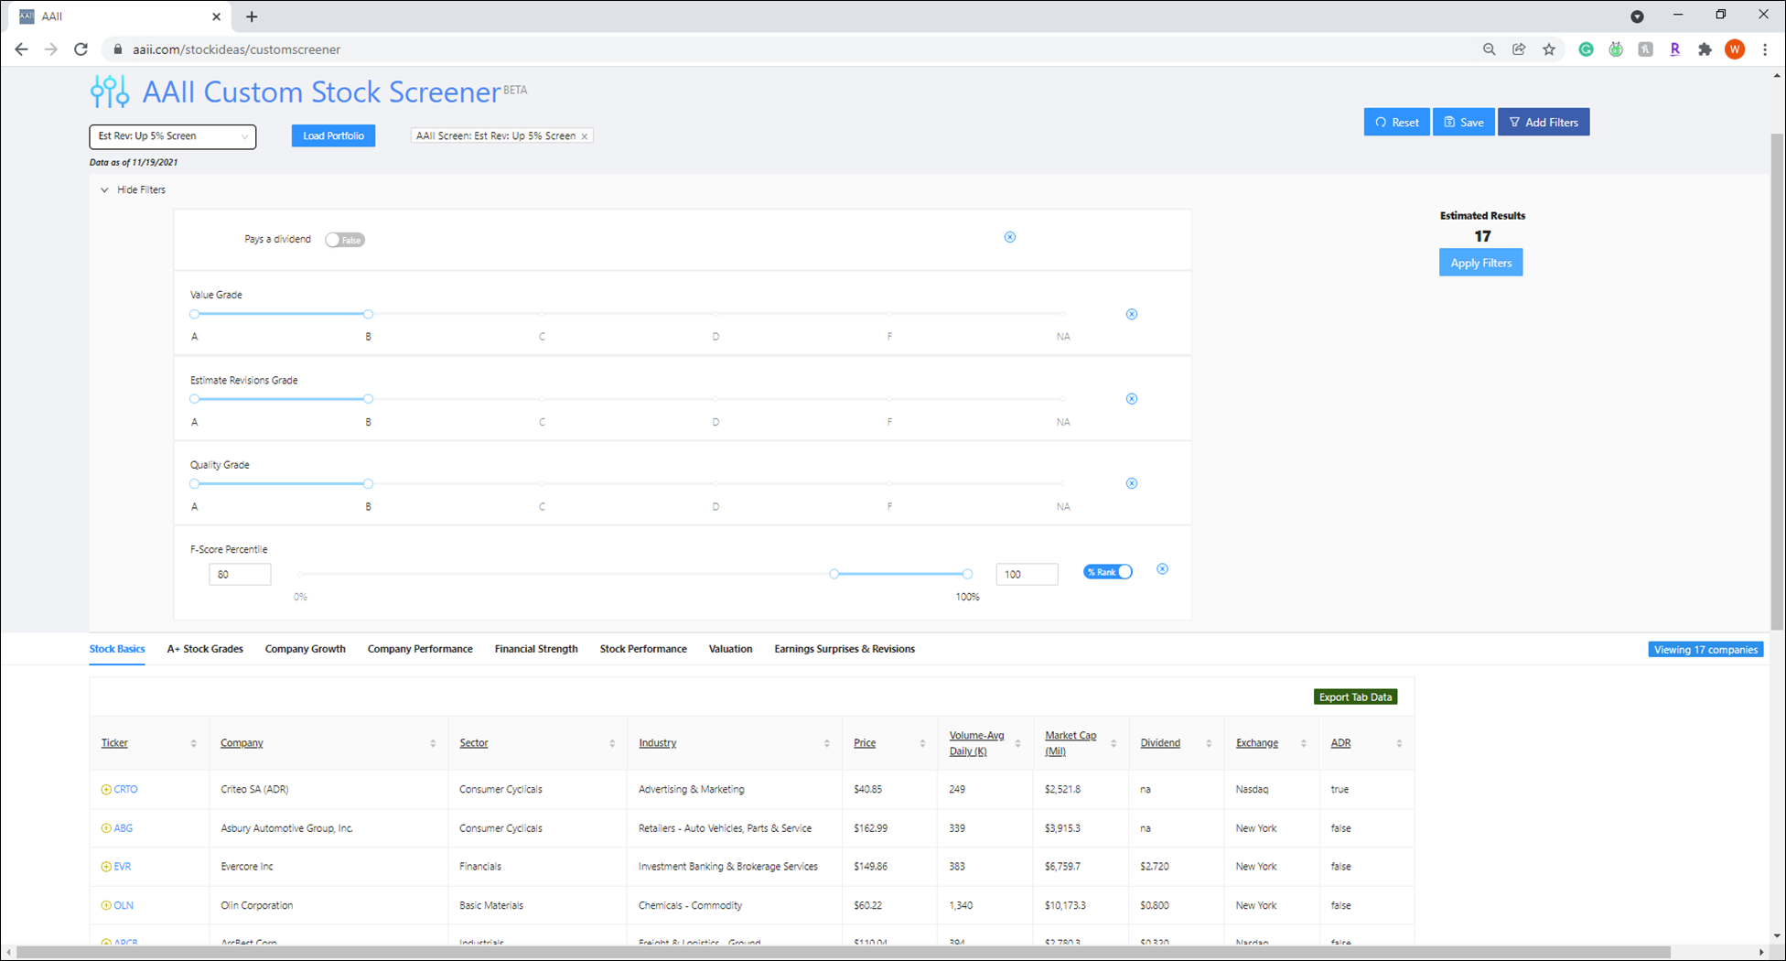Open Chrome three-dot menu
Image resolution: width=1786 pixels, height=961 pixels.
click(1765, 49)
